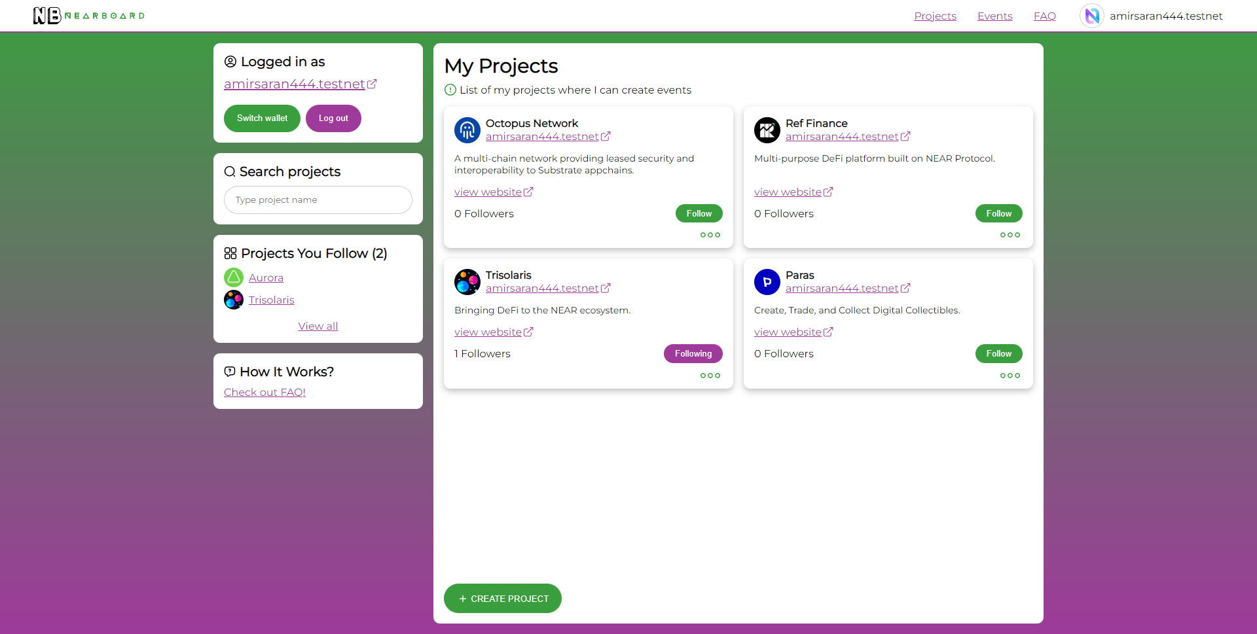Click the Ref Finance project title
The image size is (1257, 634).
(x=816, y=123)
